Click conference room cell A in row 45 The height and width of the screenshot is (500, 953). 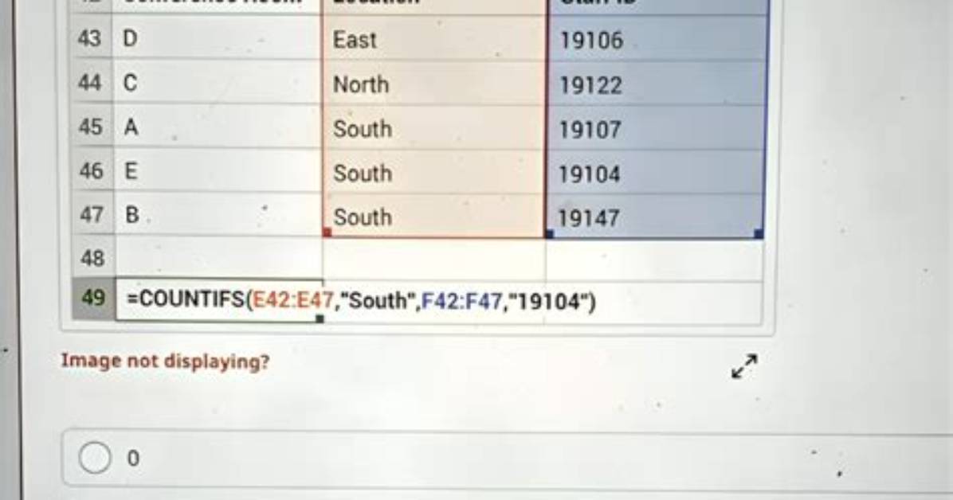[218, 127]
